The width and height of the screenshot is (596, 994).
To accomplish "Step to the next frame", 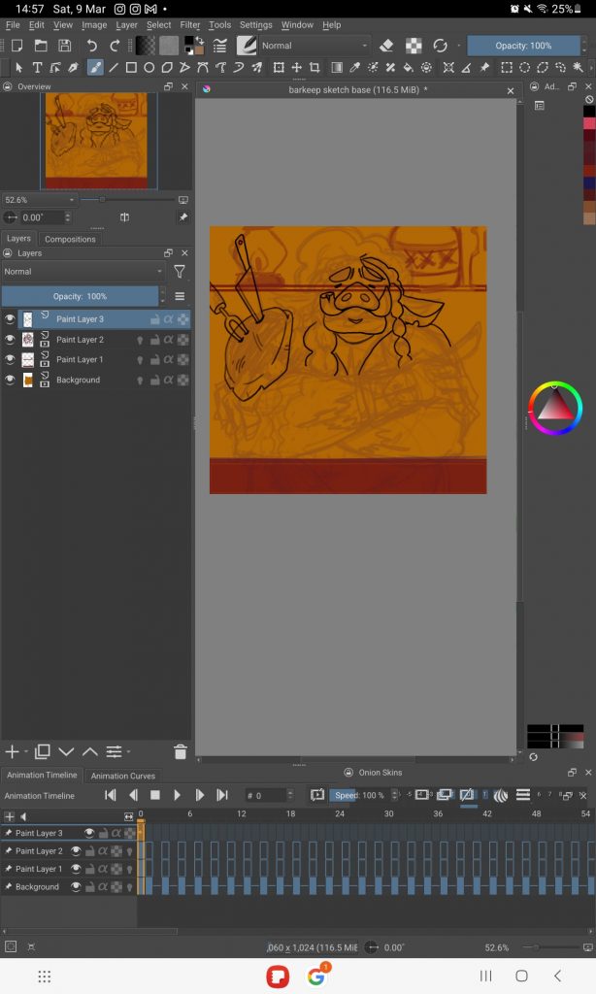I will [x=200, y=795].
